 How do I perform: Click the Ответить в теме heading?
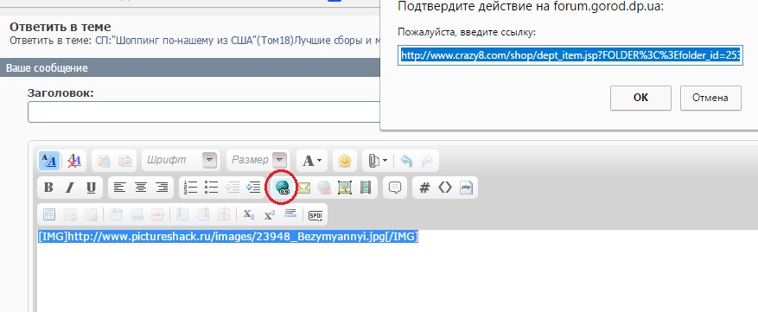61,27
